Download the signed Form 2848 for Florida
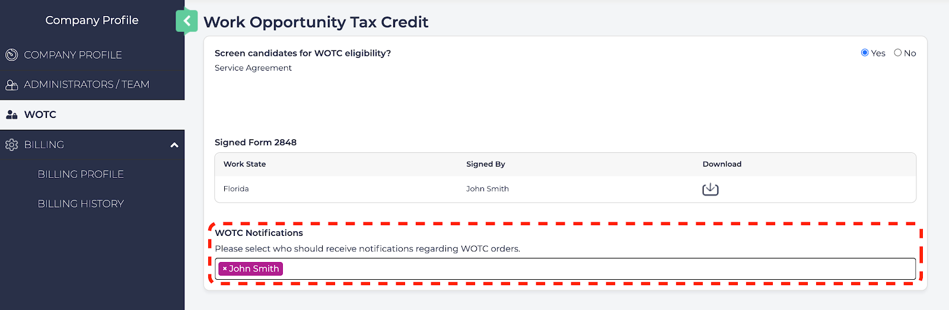 (710, 189)
